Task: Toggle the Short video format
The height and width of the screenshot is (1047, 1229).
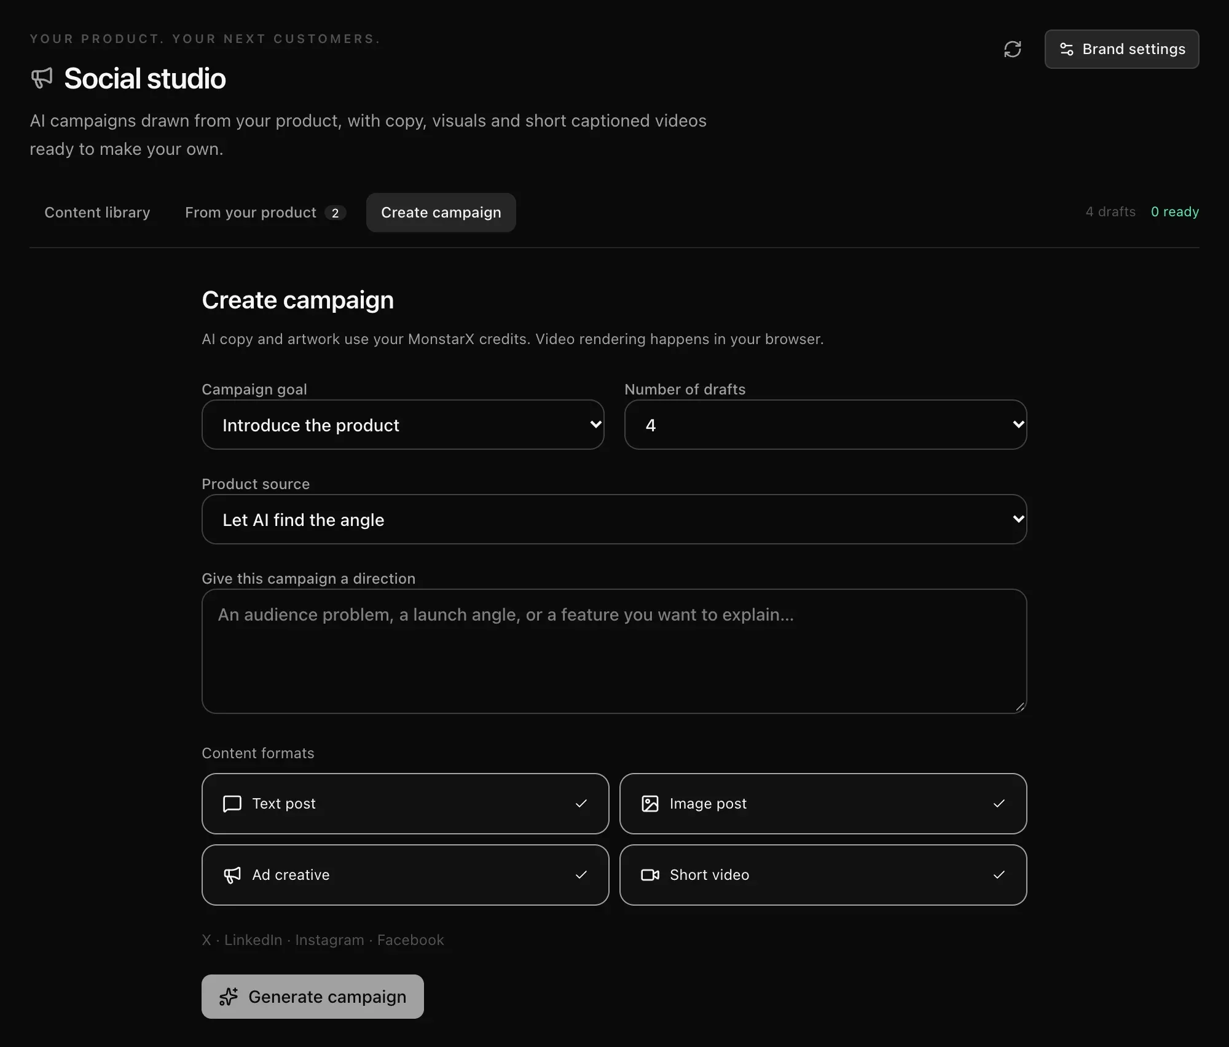Action: pos(823,875)
